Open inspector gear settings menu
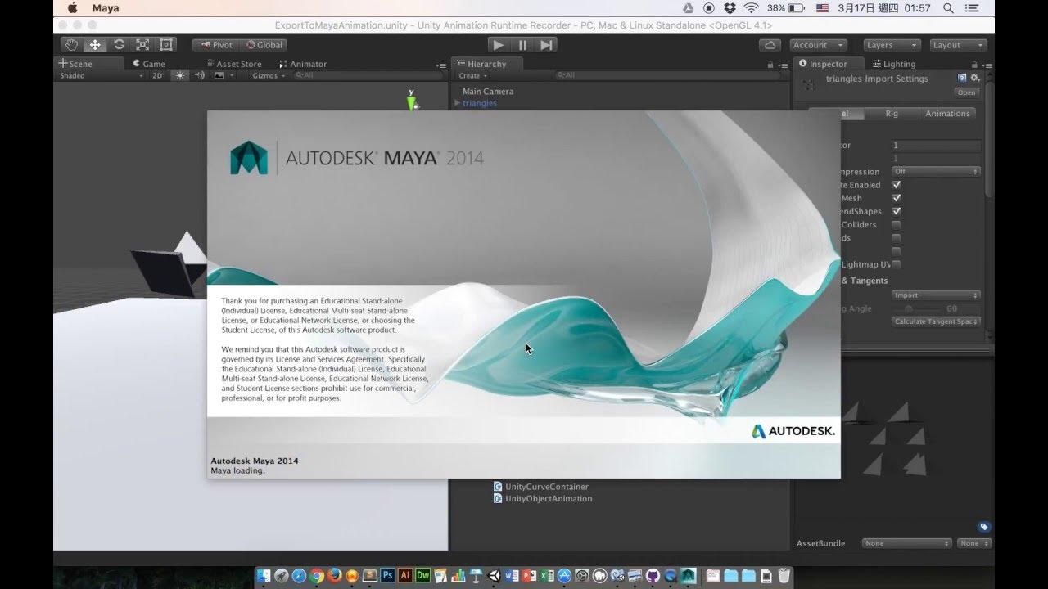The height and width of the screenshot is (589, 1048). click(x=974, y=78)
